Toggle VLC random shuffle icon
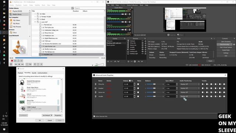This screenshot has height=133, width=236. (41, 64)
